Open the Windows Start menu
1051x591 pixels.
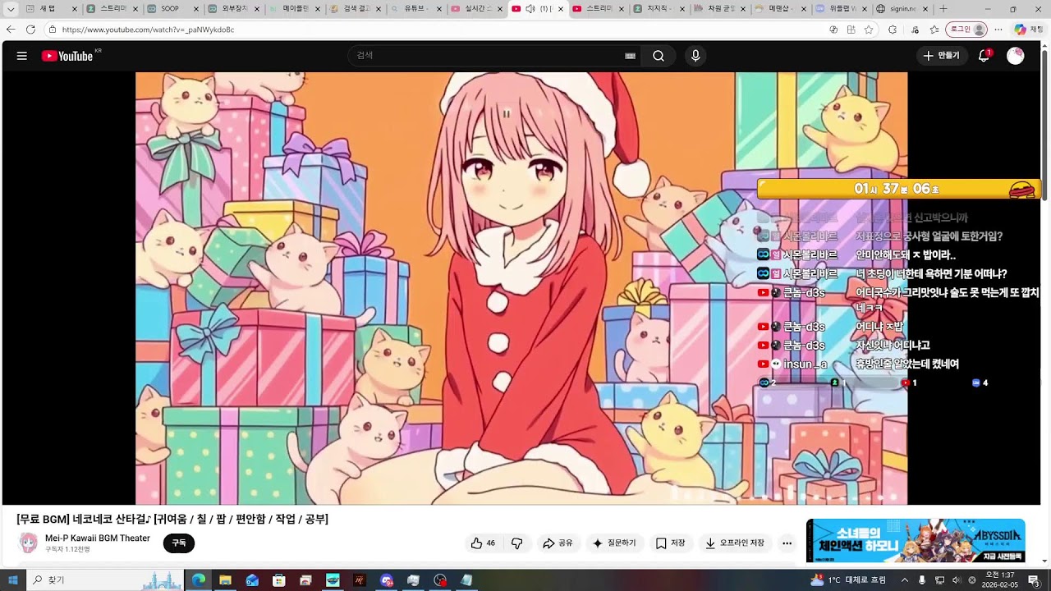click(13, 580)
